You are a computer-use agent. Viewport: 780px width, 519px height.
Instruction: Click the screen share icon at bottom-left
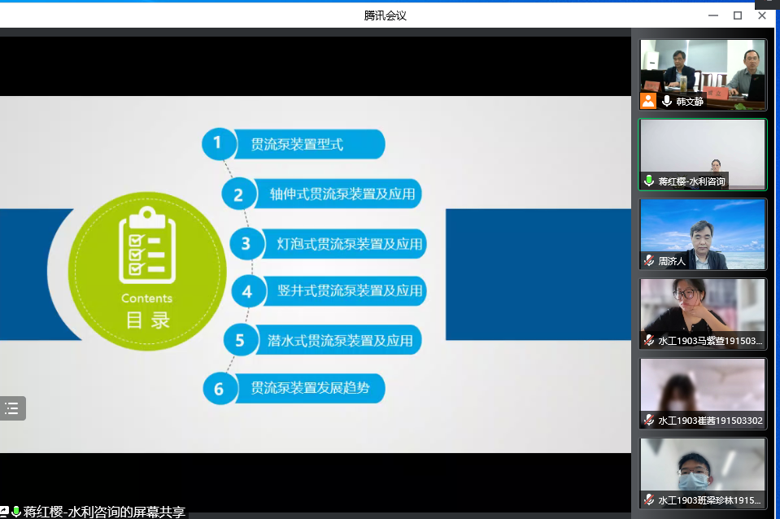pos(4,512)
